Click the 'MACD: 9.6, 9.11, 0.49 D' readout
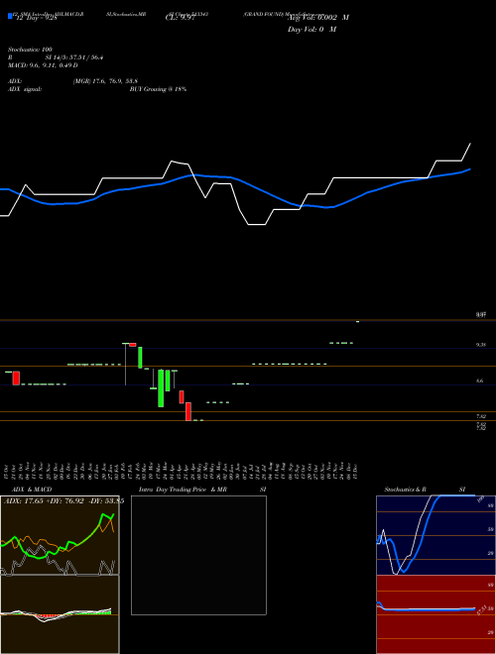Viewport: 496px width, 654px height. tap(43, 65)
